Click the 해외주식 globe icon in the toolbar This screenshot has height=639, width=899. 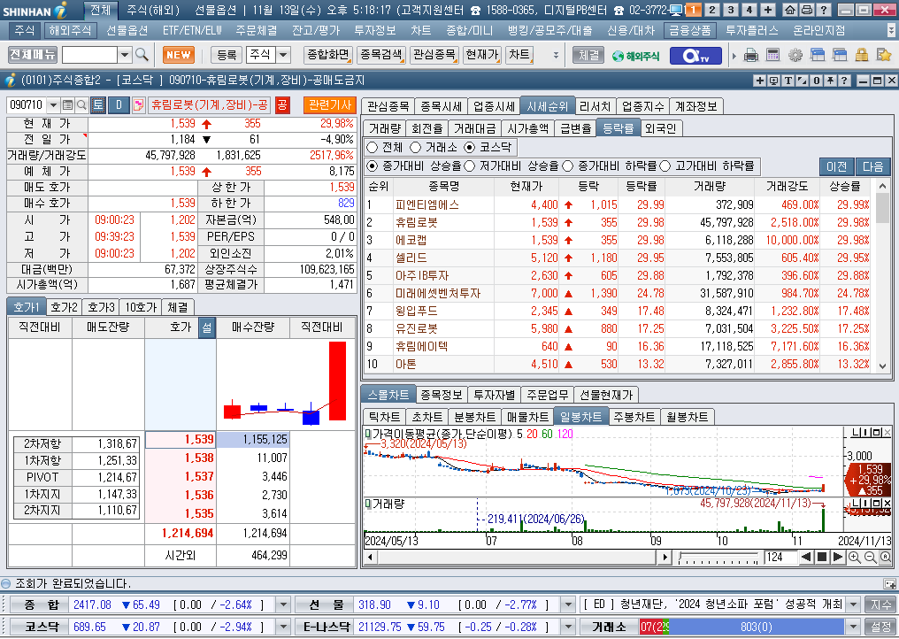click(x=636, y=56)
